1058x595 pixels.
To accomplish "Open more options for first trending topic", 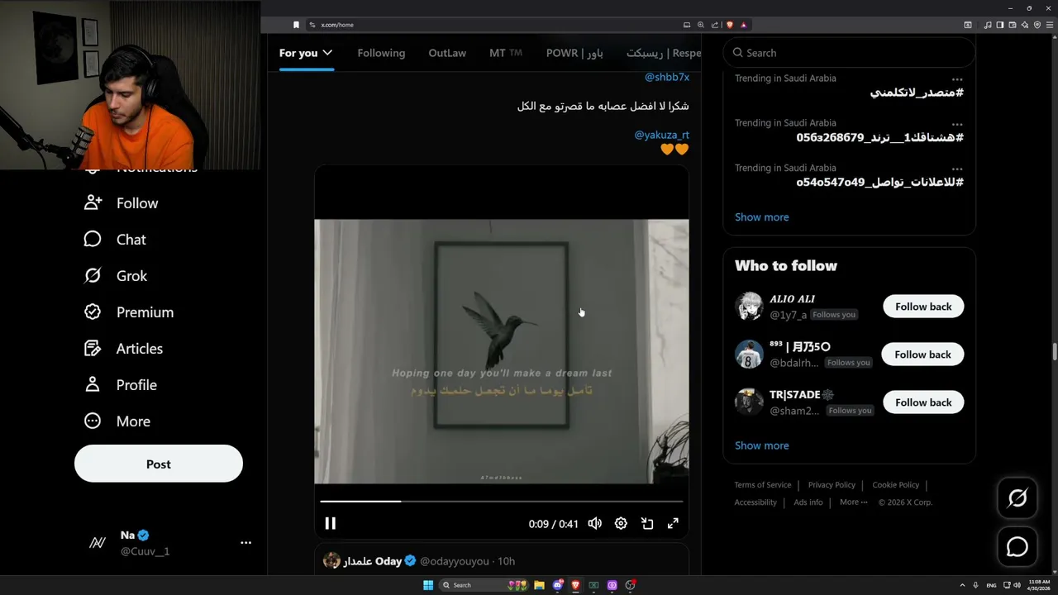I will point(957,79).
